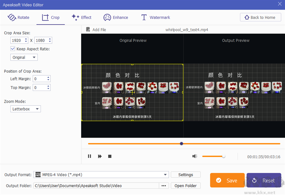The image size is (285, 195).
Task: Open the Enhance tab
Action: (x=116, y=17)
